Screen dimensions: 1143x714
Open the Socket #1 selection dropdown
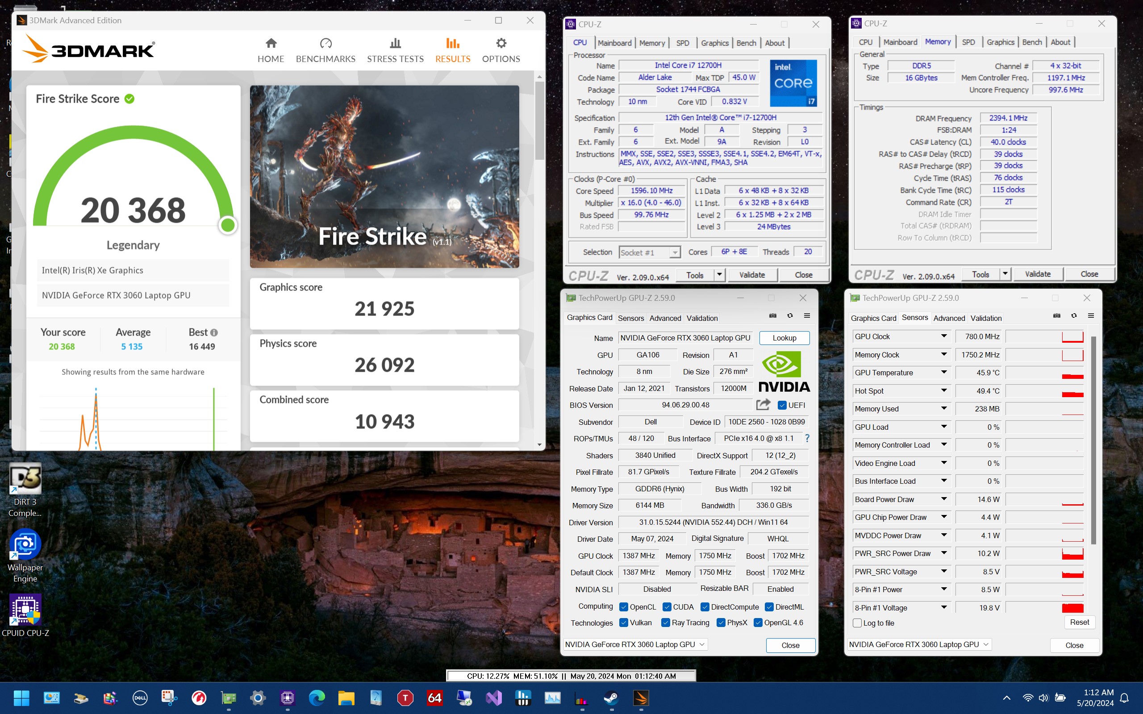click(x=650, y=252)
